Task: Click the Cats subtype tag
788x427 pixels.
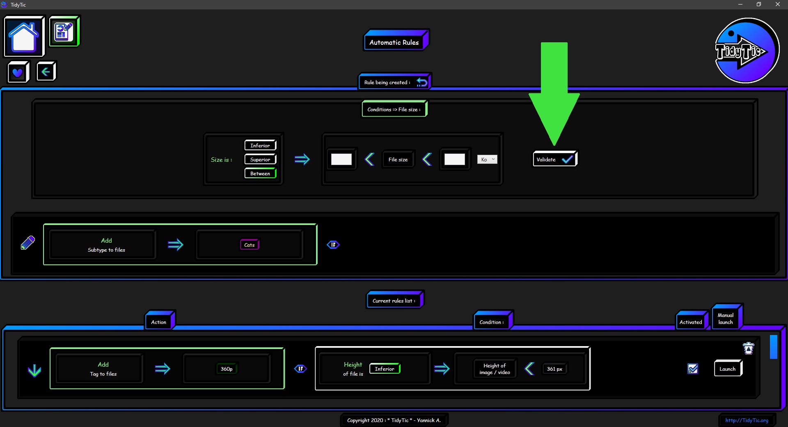Action: coord(250,245)
